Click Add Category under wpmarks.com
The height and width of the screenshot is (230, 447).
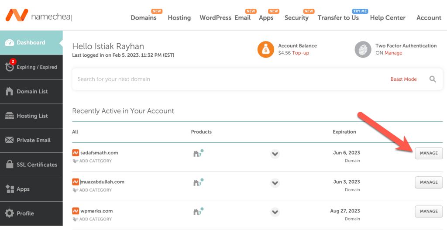[x=95, y=219]
